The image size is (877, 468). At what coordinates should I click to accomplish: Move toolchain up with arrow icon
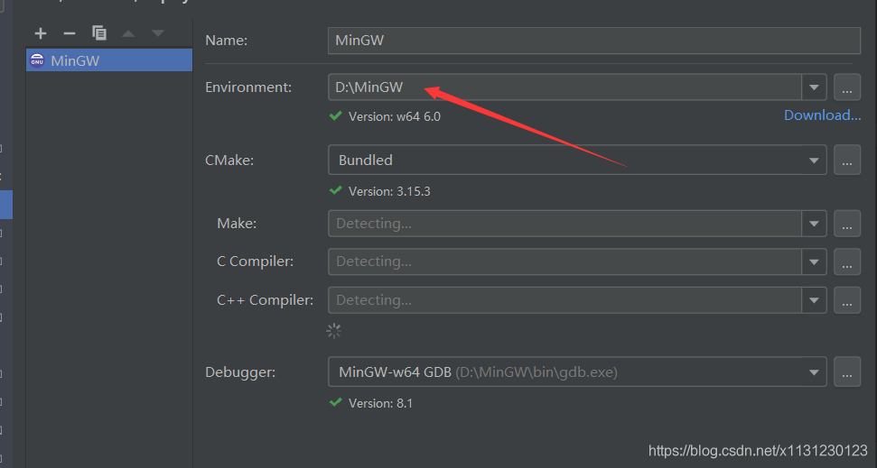tap(128, 33)
